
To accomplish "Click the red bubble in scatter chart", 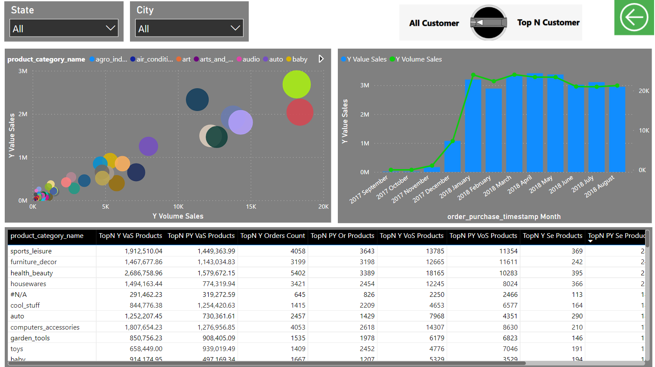I will coord(300,112).
